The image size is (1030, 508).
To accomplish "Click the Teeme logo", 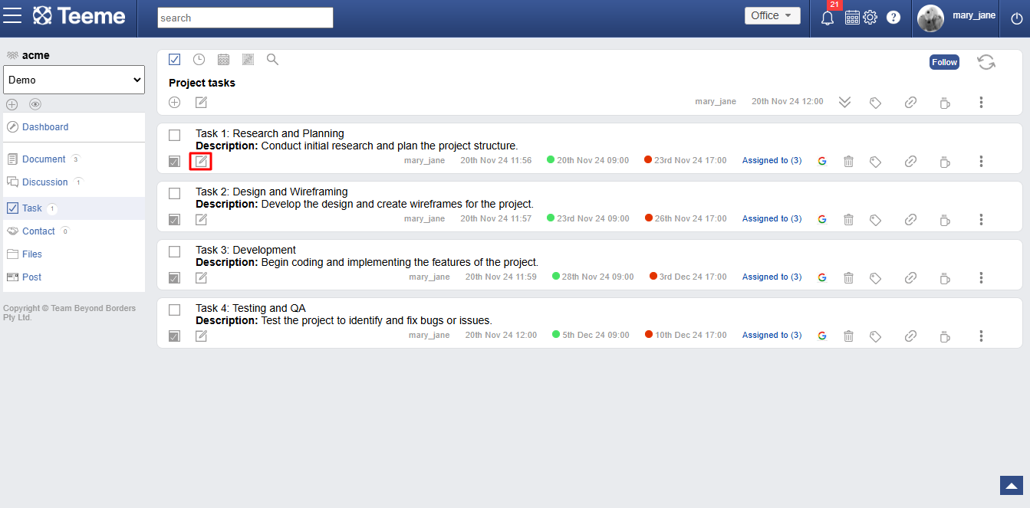I will [79, 15].
